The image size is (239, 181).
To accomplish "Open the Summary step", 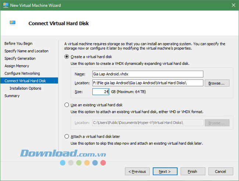I will click(12, 96).
